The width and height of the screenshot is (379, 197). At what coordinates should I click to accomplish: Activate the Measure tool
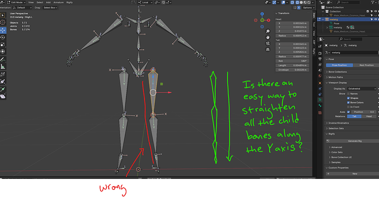point(3,66)
